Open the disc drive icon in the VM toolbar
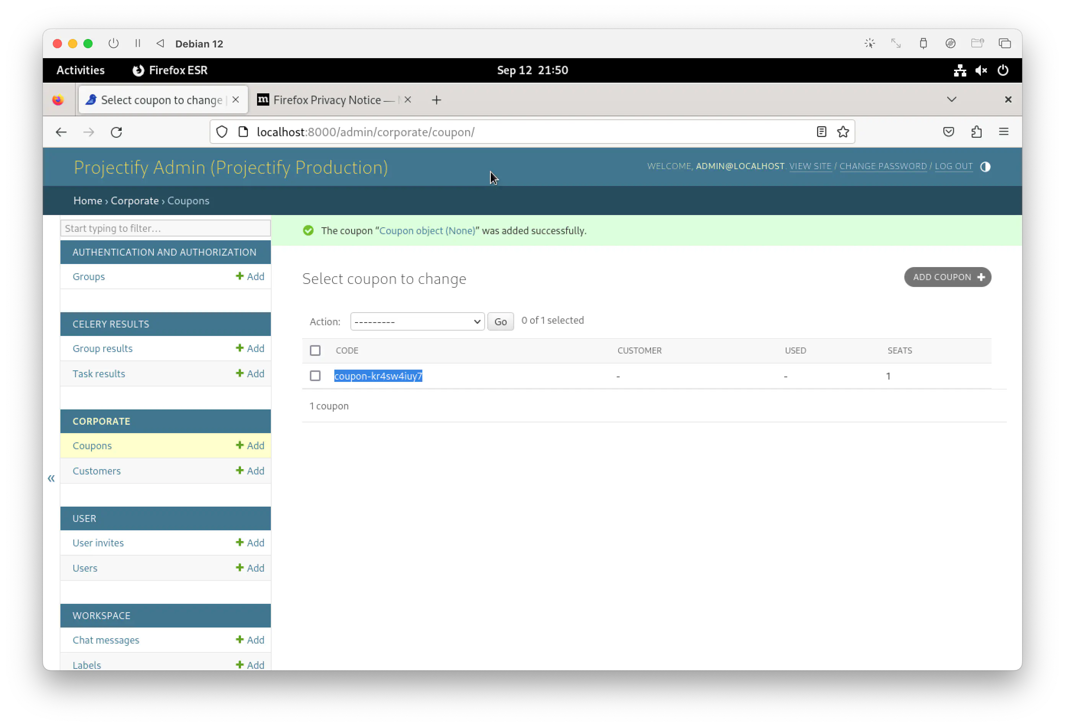The width and height of the screenshot is (1065, 727). (950, 44)
